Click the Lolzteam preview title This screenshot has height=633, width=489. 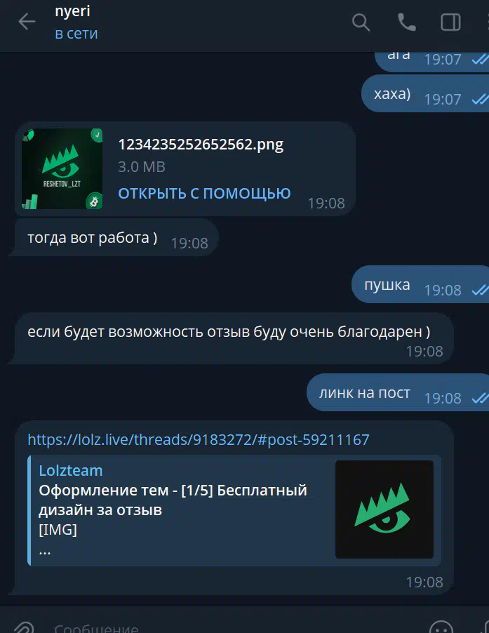tap(71, 470)
